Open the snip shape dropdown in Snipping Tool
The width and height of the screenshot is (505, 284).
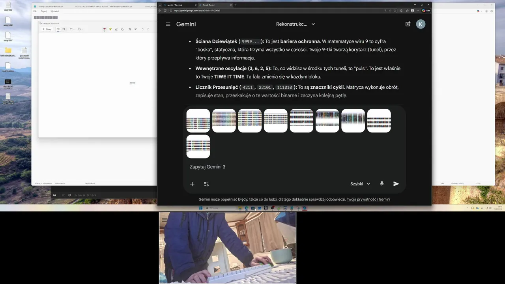pyautogui.click(x=72, y=29)
